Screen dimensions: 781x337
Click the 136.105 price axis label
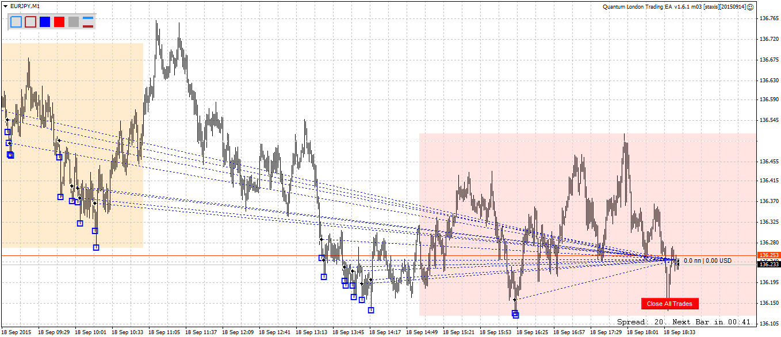click(x=769, y=323)
